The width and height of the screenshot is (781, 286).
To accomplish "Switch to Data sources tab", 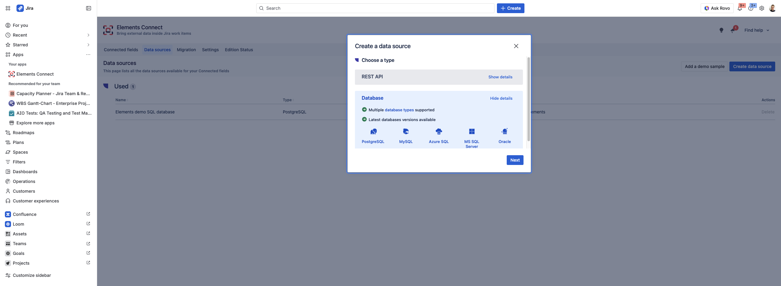I will [157, 50].
